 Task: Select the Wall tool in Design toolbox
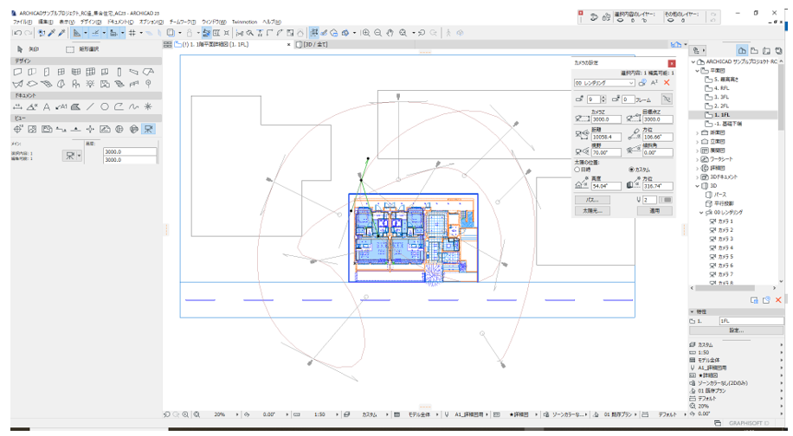pos(17,72)
